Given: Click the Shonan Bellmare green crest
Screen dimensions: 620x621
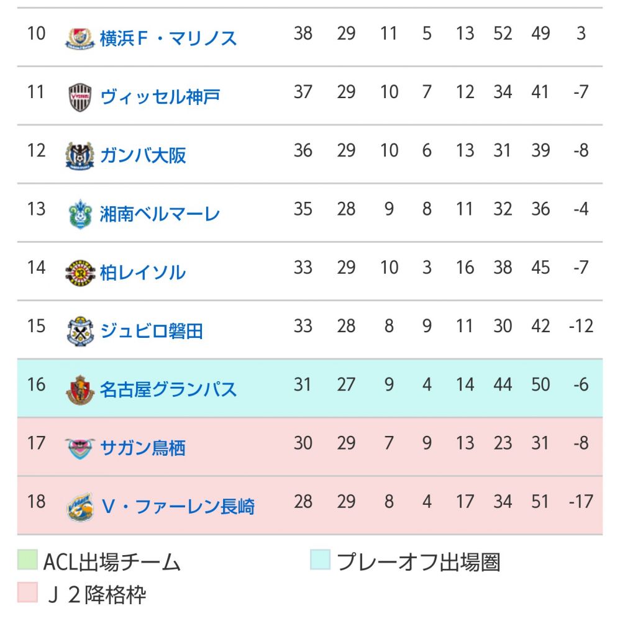Looking at the screenshot, I should point(80,214).
